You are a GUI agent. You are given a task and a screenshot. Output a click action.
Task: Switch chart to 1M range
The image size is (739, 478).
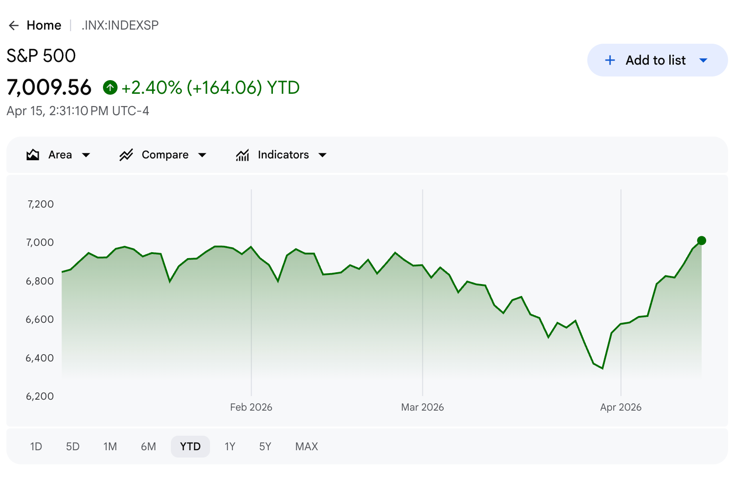(110, 447)
